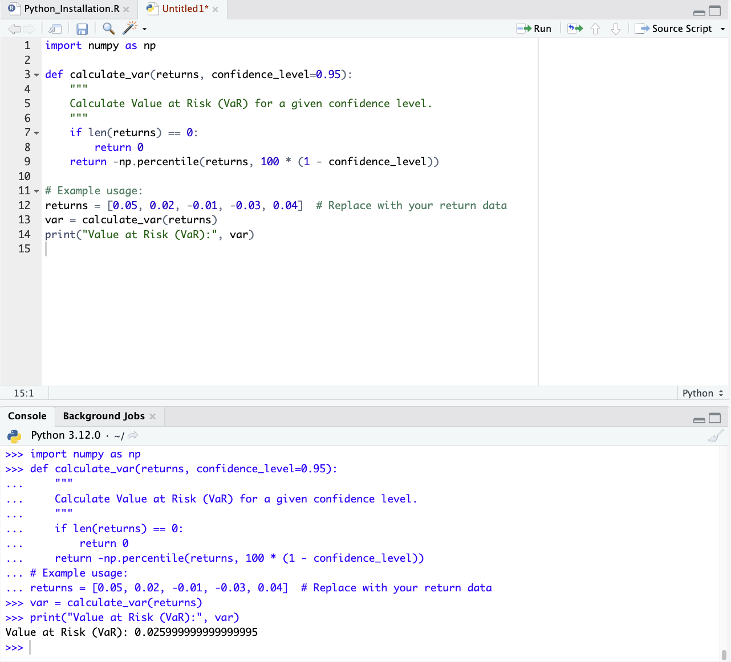Click the code tools magic wand

click(131, 28)
